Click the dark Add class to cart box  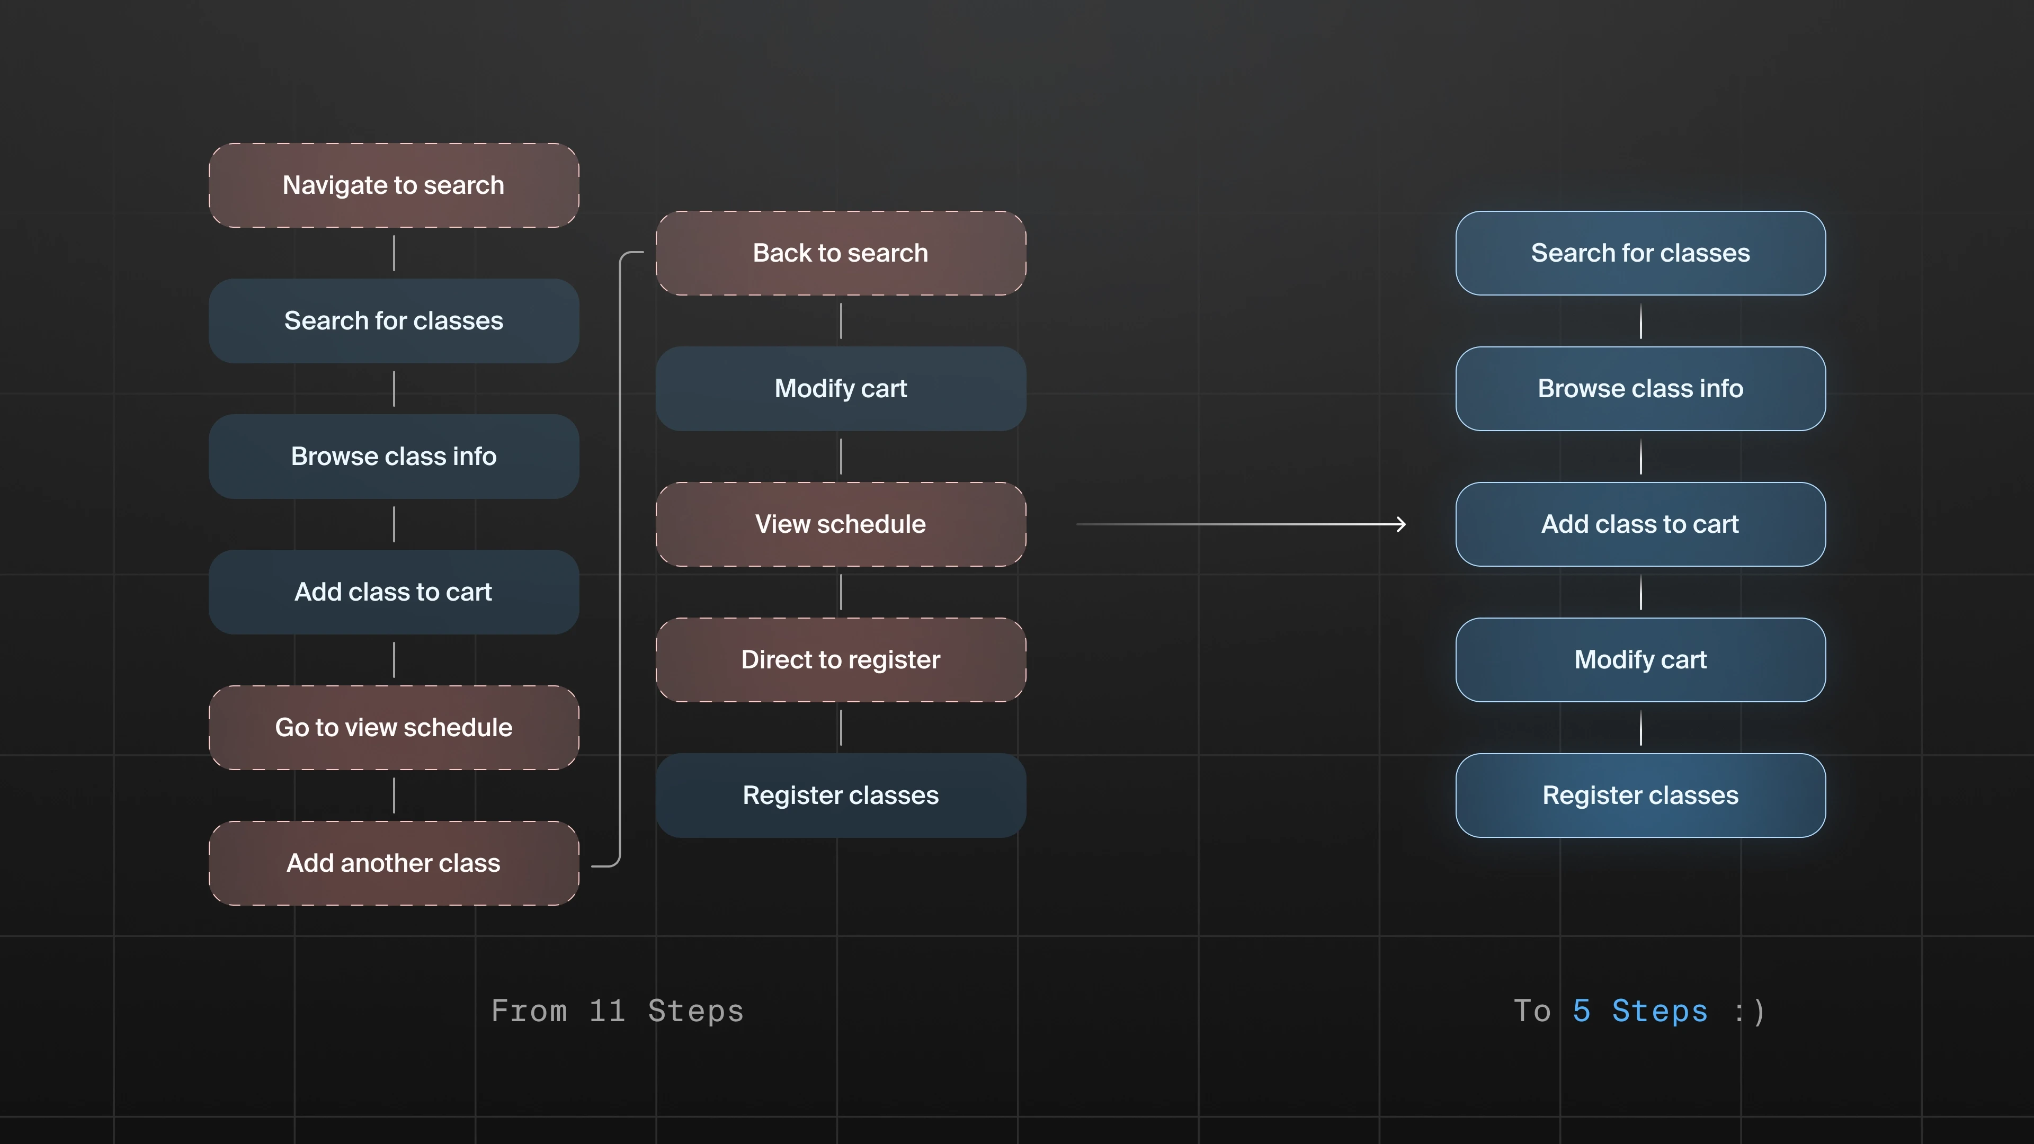pyautogui.click(x=393, y=592)
